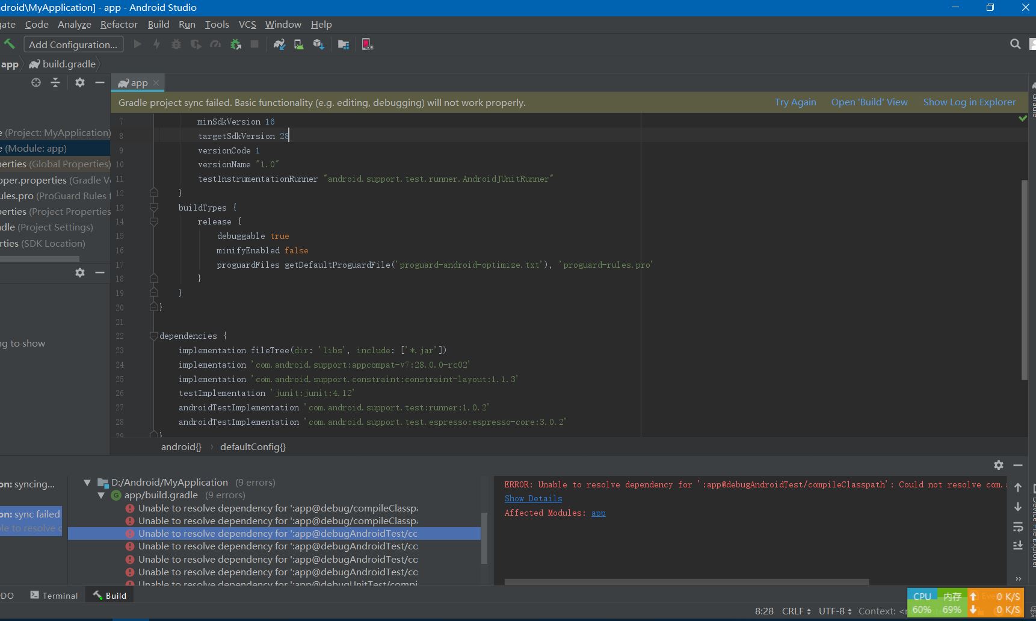Click the app link under Affected Modules
The height and width of the screenshot is (621, 1036).
click(x=599, y=513)
